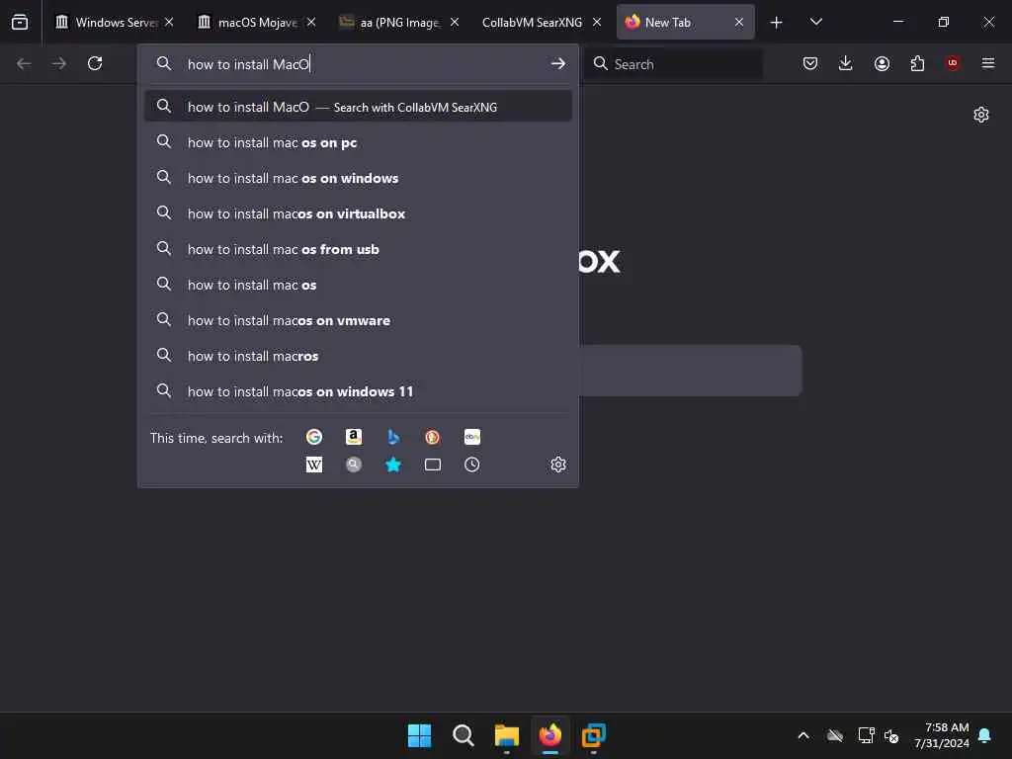
Task: Select 'how to install mac os from usb'
Action: pos(358,249)
